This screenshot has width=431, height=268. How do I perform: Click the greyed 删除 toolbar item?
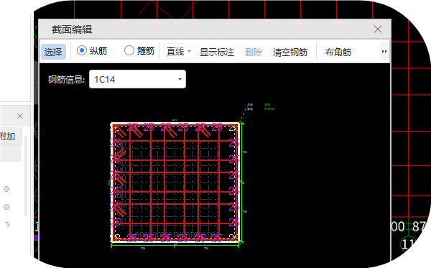(254, 52)
